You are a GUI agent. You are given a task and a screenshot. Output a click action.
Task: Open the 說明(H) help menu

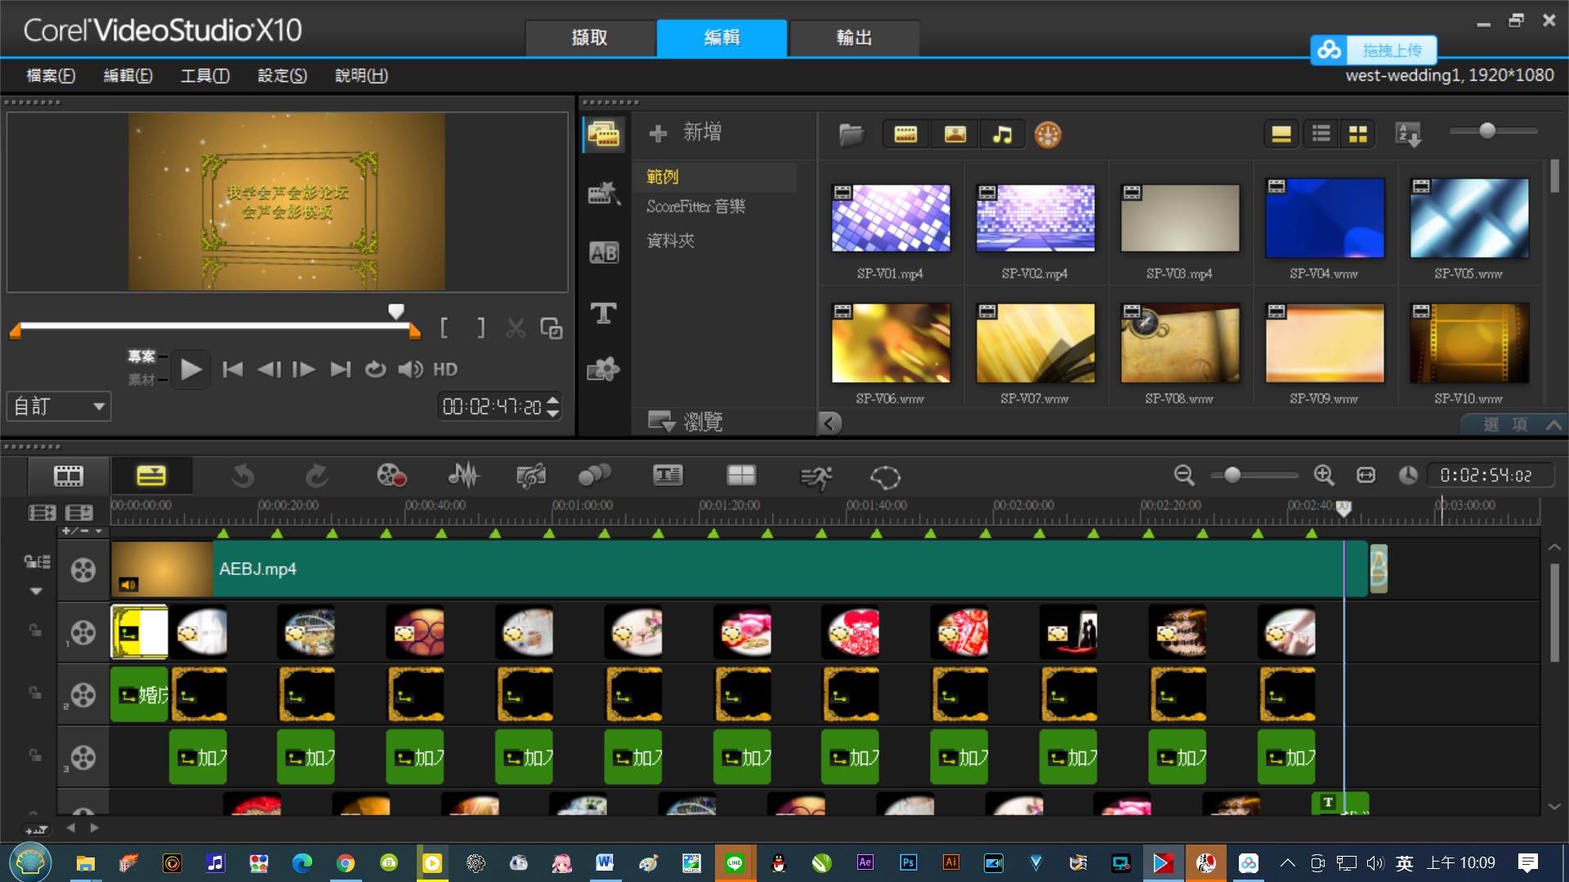tap(361, 75)
